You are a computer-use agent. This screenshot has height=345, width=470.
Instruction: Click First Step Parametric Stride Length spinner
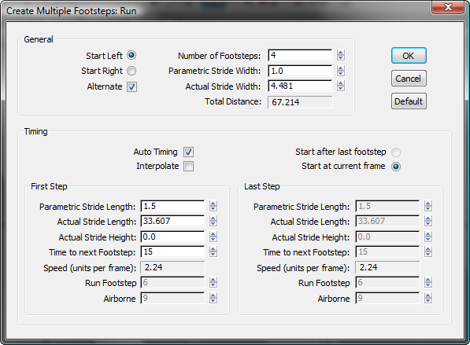[x=213, y=206]
